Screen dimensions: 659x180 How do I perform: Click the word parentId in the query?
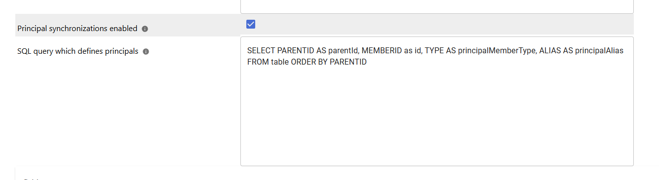tap(343, 50)
